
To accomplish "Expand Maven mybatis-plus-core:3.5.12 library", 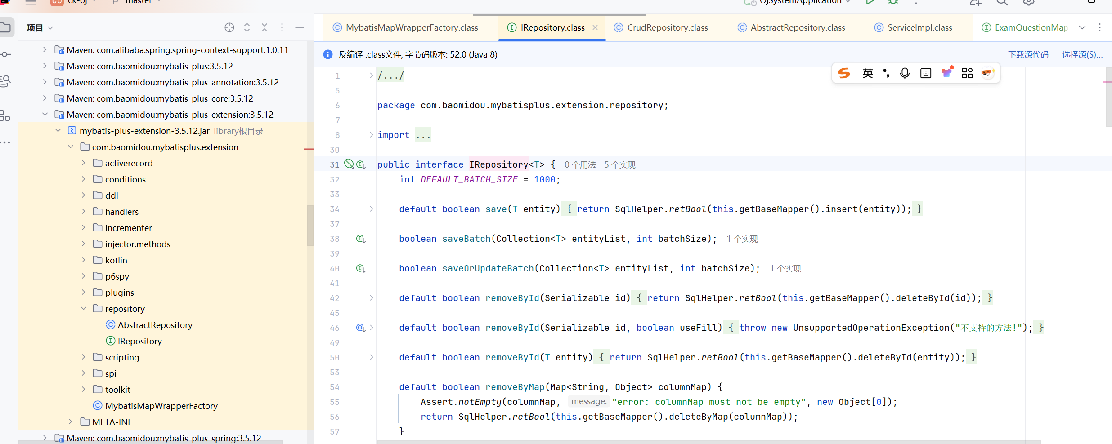I will [x=45, y=98].
